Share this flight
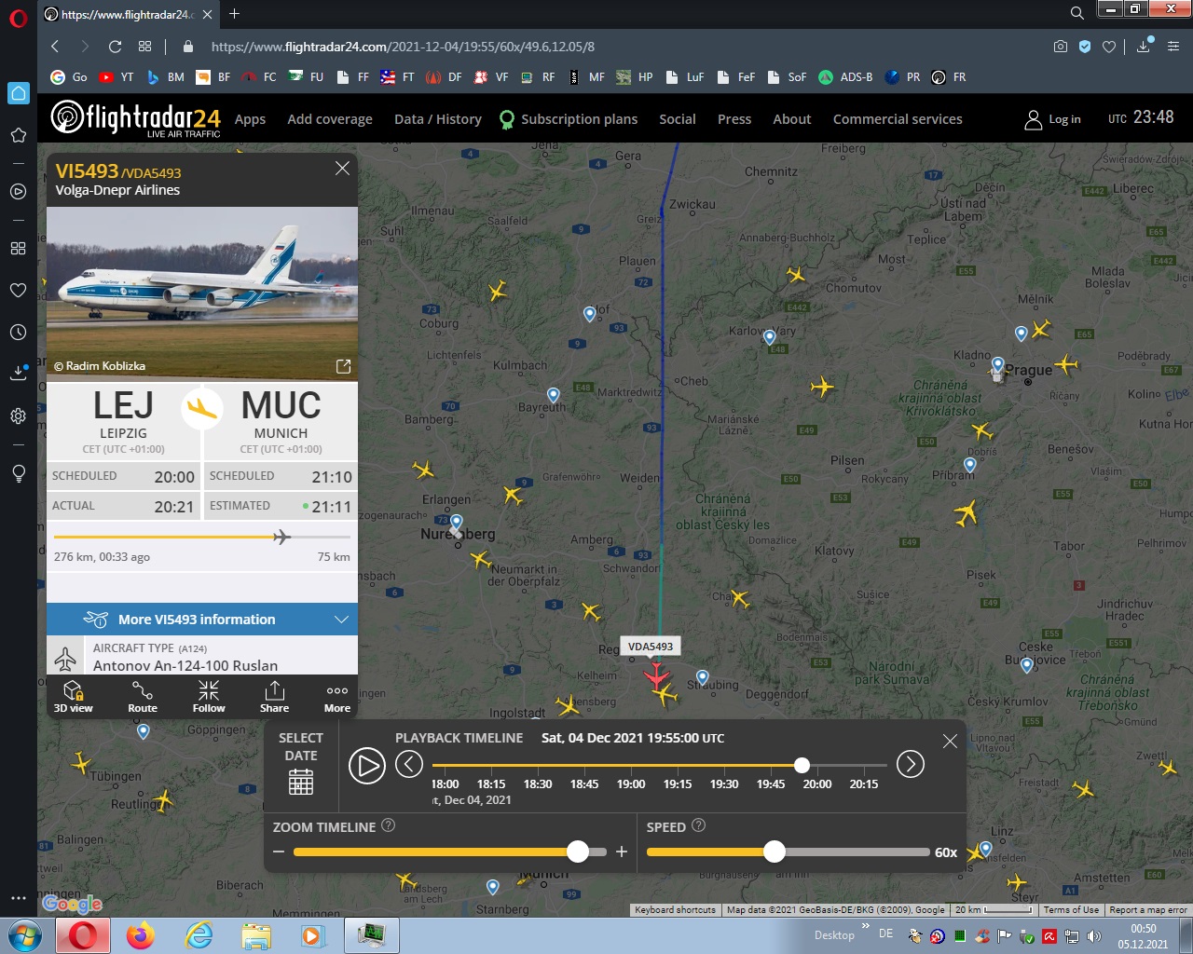The height and width of the screenshot is (954, 1193). click(274, 696)
